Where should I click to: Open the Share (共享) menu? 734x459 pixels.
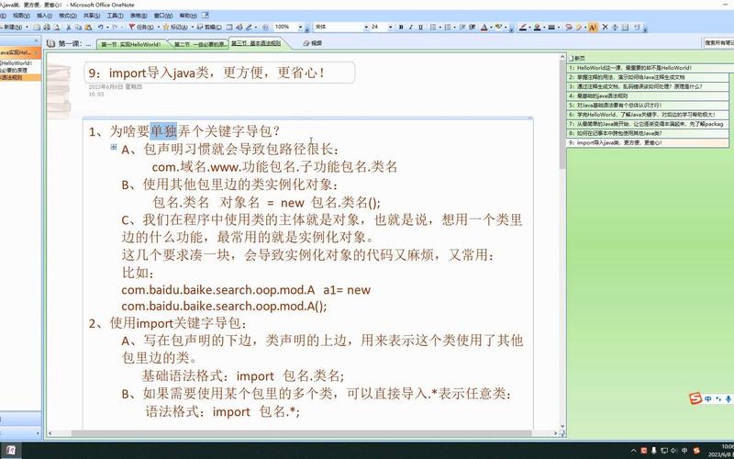(92, 16)
